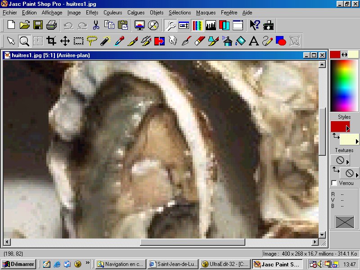Swap the foreground and background textures
360x270 pixels.
click(x=336, y=170)
